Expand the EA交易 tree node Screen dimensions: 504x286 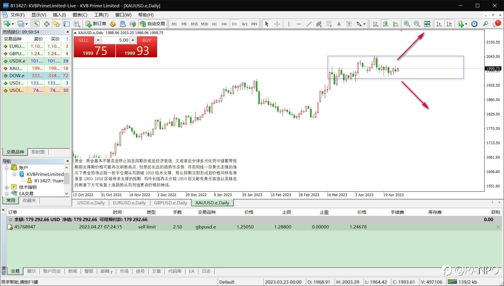click(x=6, y=194)
